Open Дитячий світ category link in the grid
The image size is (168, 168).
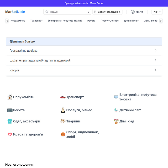pos(130,110)
